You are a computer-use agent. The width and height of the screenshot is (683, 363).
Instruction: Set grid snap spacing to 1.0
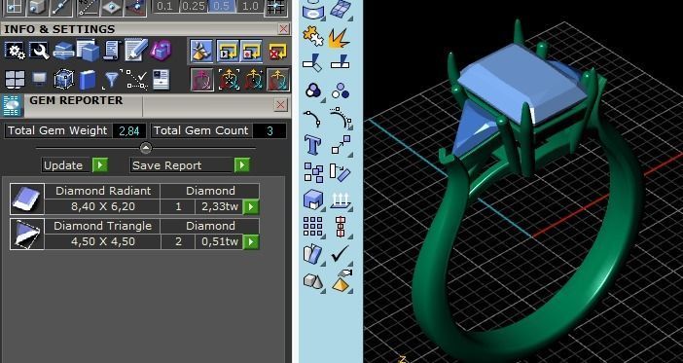(250, 6)
